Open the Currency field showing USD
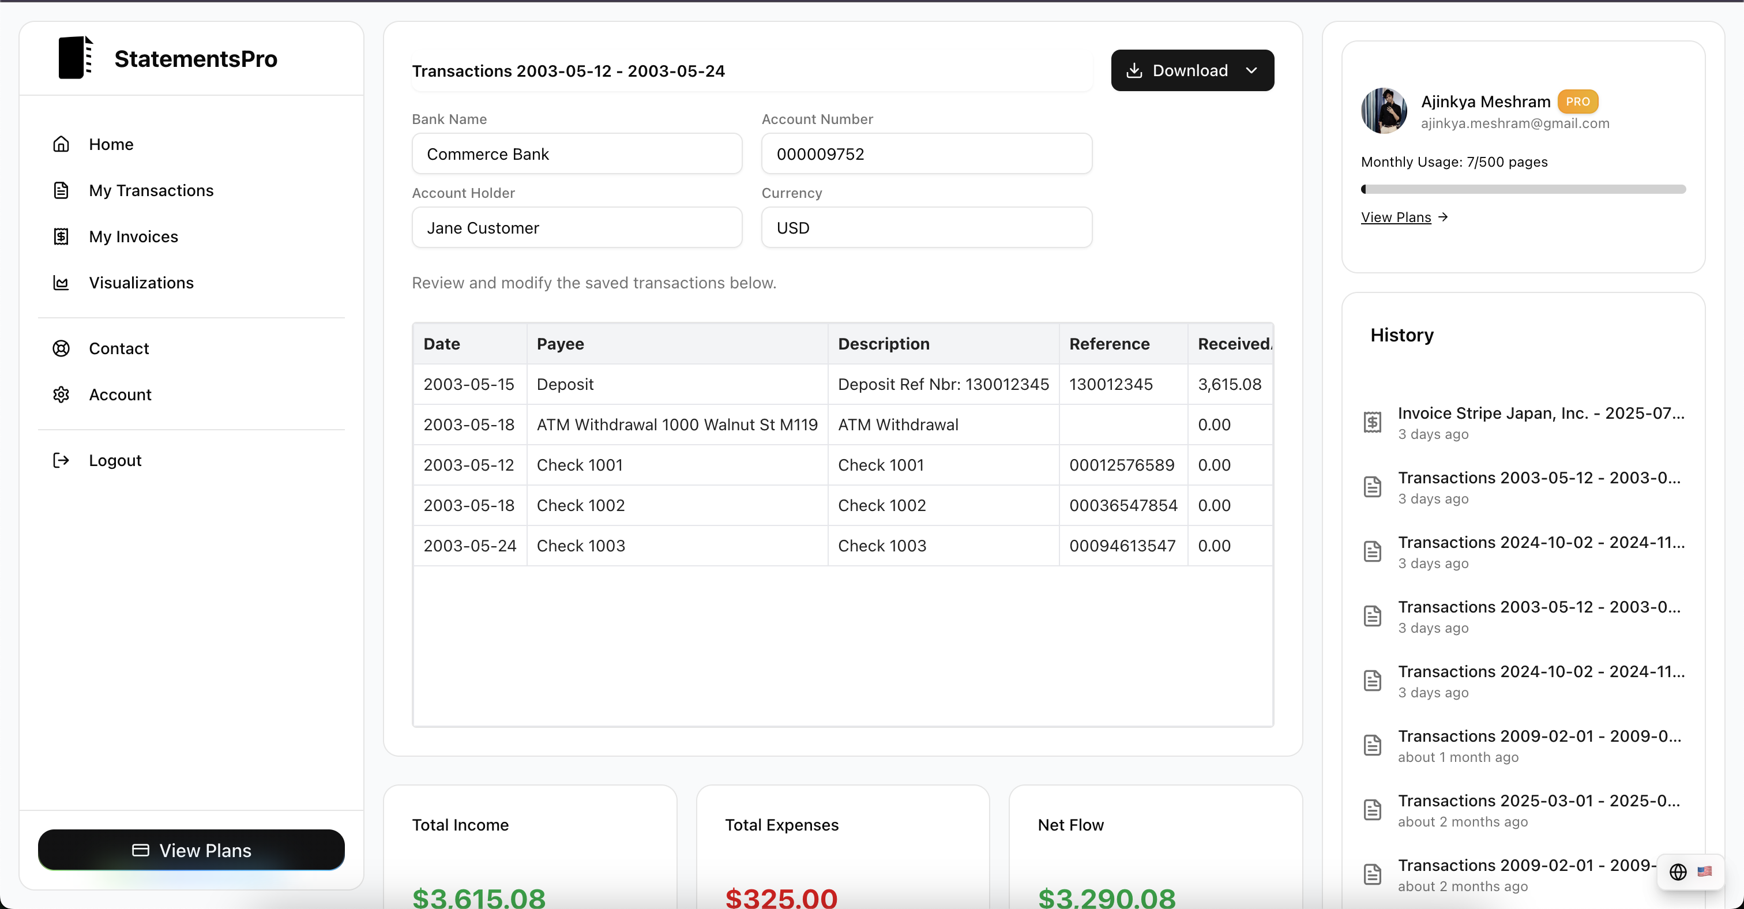This screenshot has height=909, width=1744. tap(926, 227)
